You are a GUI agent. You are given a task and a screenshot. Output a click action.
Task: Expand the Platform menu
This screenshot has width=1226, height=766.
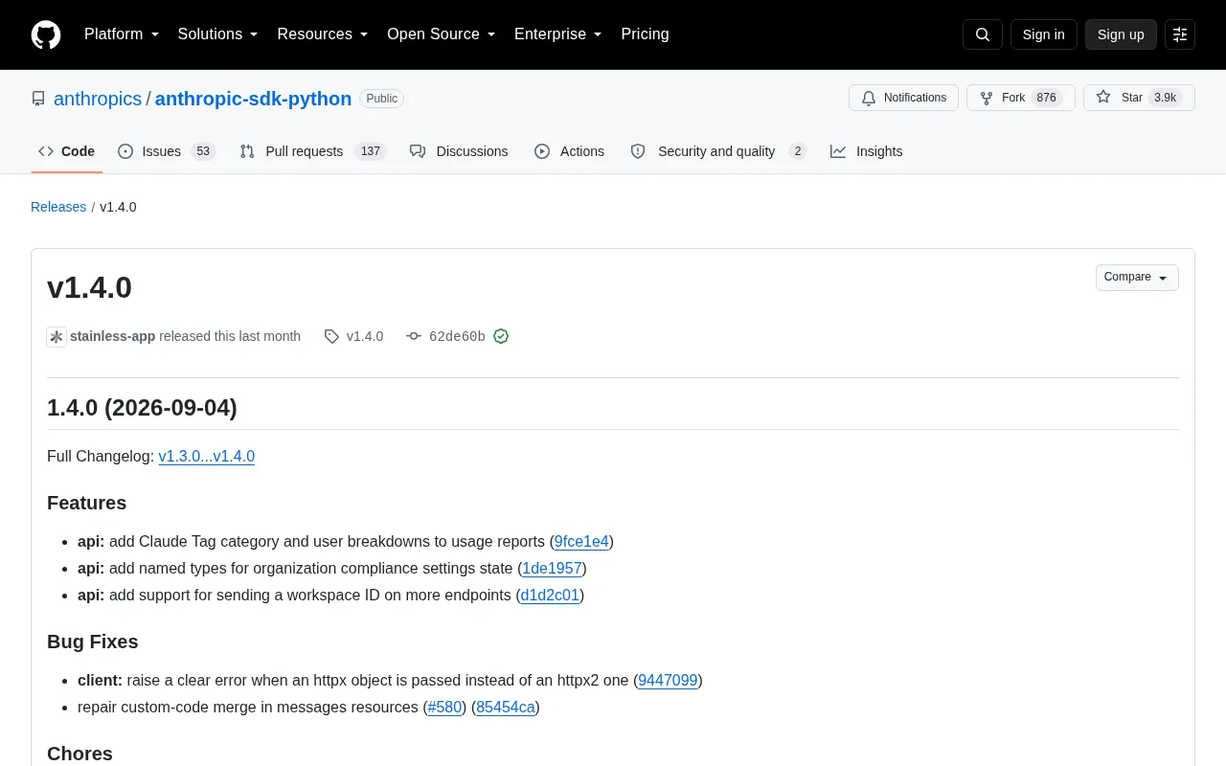tap(122, 34)
